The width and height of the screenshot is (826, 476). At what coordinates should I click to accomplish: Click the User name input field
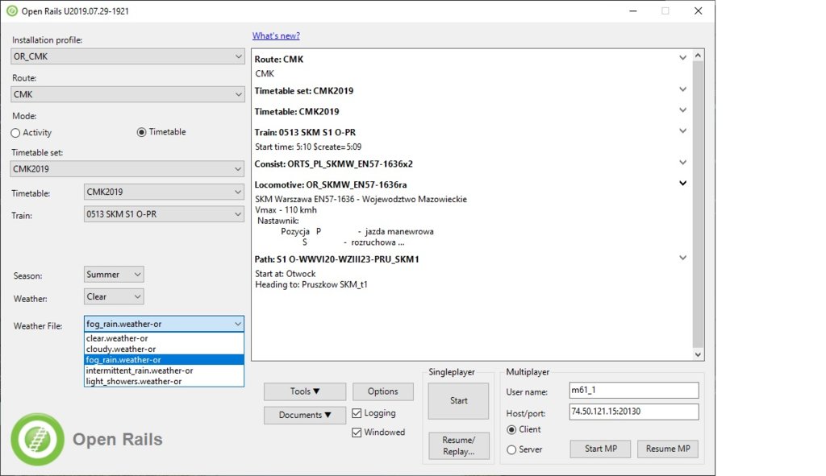[x=632, y=391]
